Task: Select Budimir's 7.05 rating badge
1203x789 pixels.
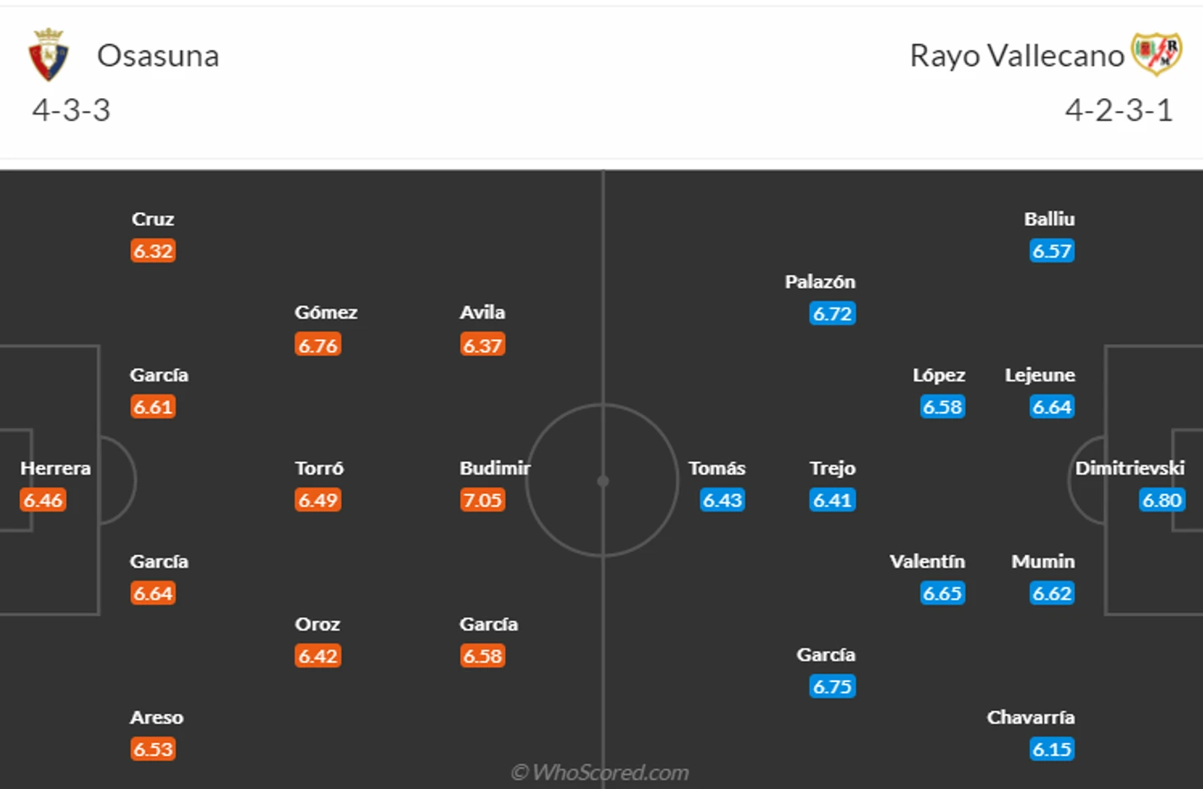Action: pos(483,500)
